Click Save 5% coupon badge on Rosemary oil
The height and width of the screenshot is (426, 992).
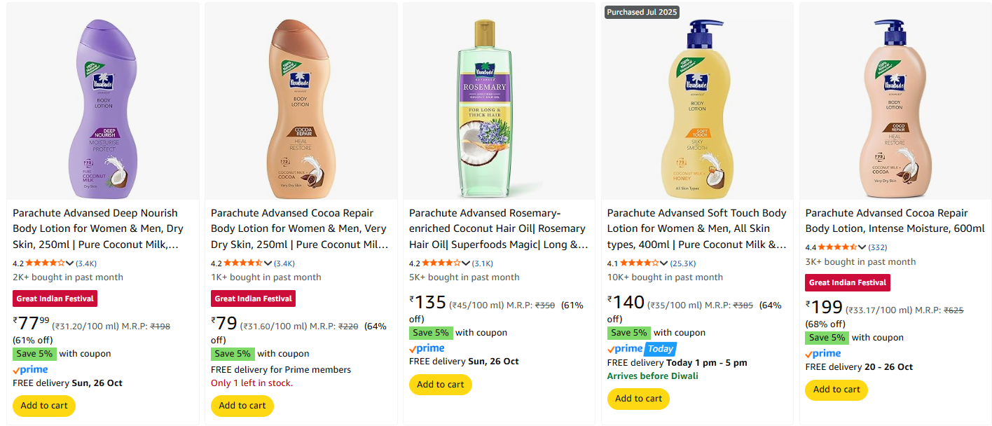coord(431,333)
